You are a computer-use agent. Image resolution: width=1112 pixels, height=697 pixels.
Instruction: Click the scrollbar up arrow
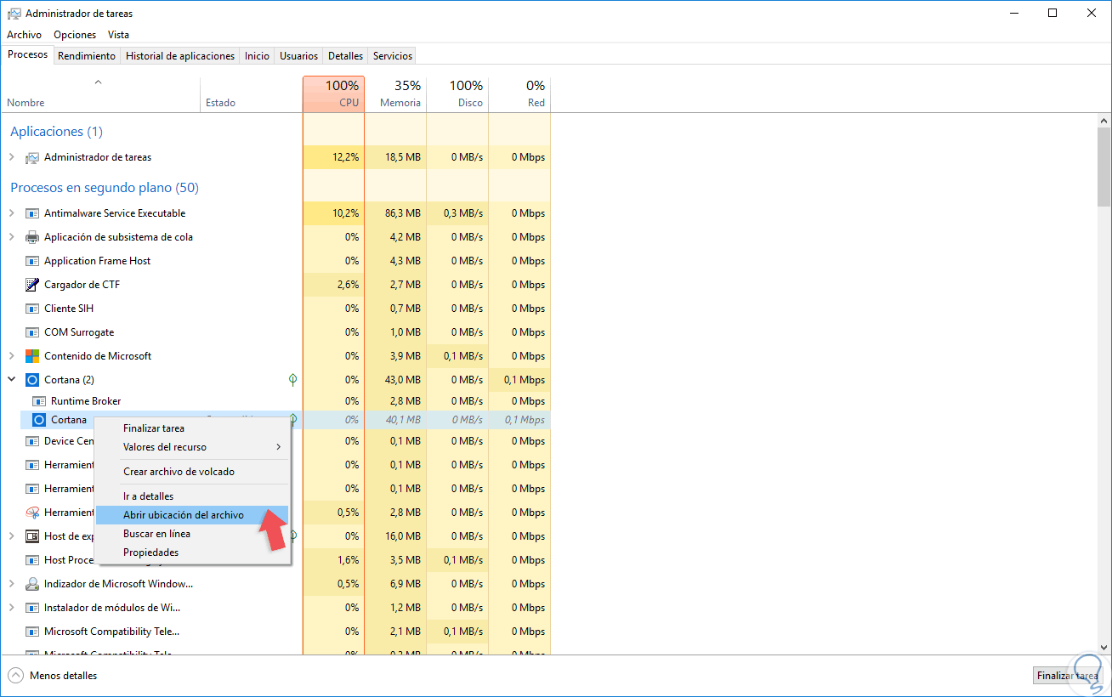pyautogui.click(x=1103, y=121)
